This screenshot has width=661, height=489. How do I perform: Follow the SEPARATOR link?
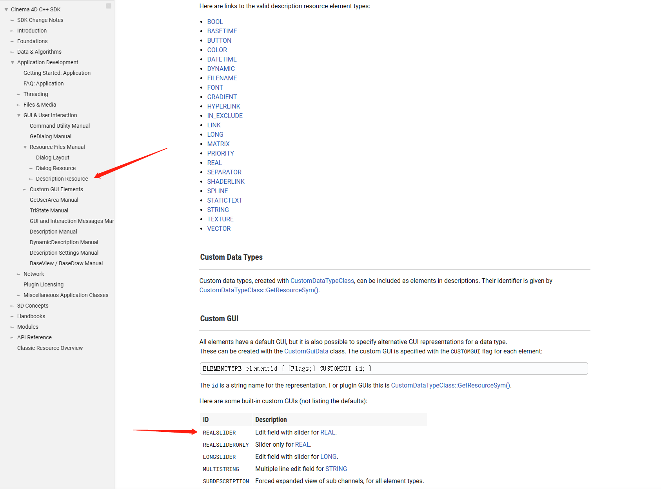(x=224, y=172)
